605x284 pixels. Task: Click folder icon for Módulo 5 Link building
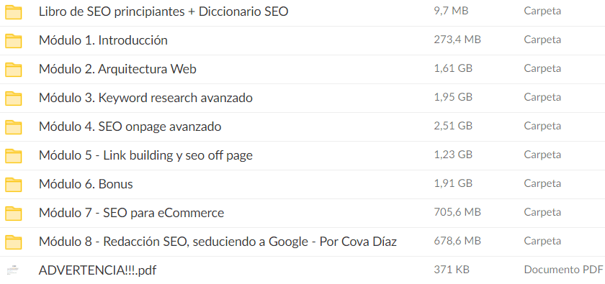pos(13,156)
